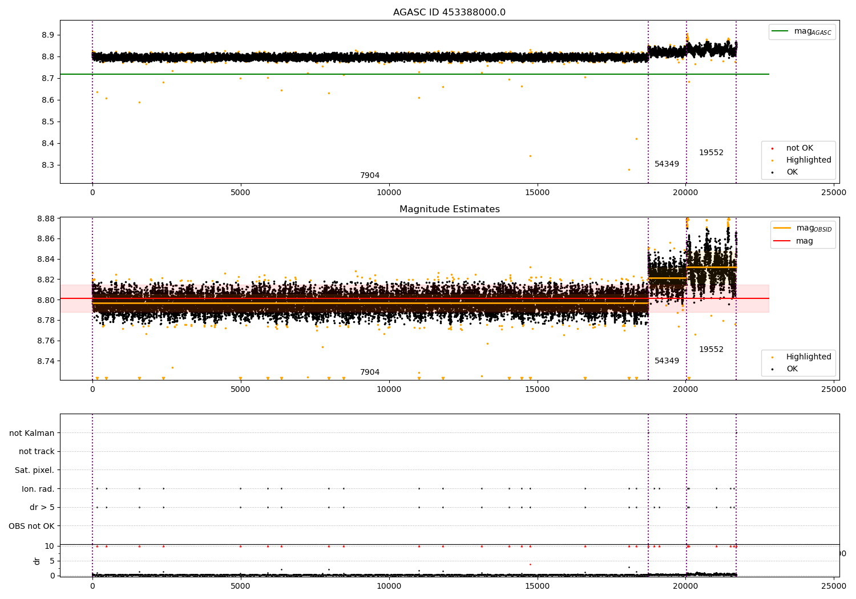Image resolution: width=856 pixels, height=599 pixels.
Task: Click the "dr > 5" row label
Action: tap(42, 508)
